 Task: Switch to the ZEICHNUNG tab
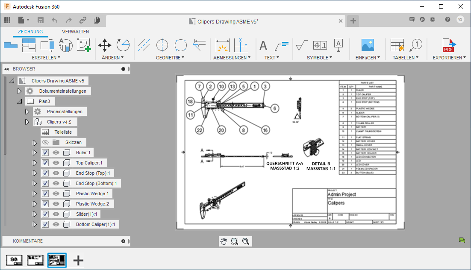click(30, 32)
